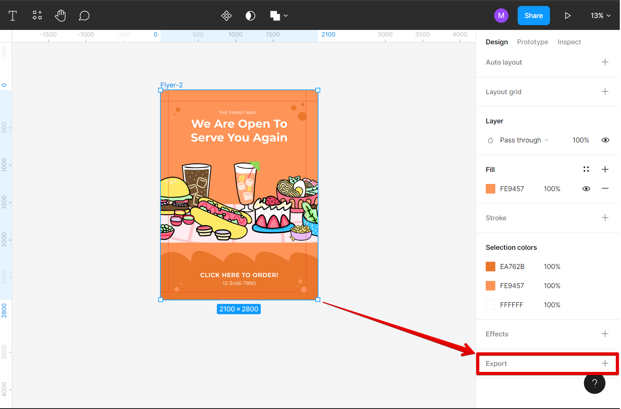Open the 13% zoom dropdown
Viewport: 621px width, 409px height.
(600, 16)
